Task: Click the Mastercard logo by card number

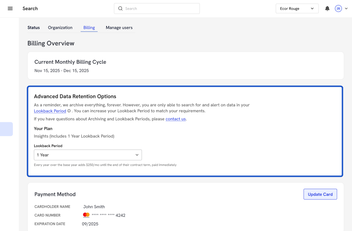Action: click(86, 215)
